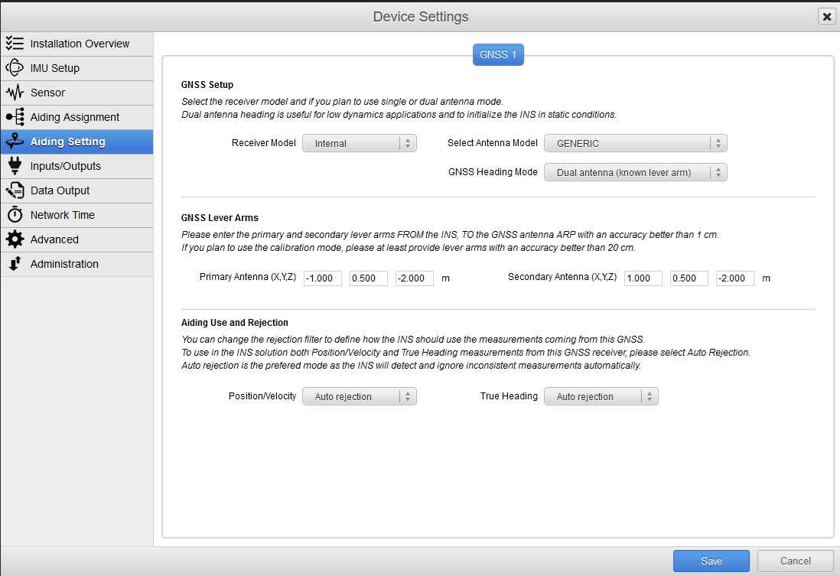Screen dimensions: 840x576
Task: Click the Secondary Antenna Z field
Action: tap(734, 278)
